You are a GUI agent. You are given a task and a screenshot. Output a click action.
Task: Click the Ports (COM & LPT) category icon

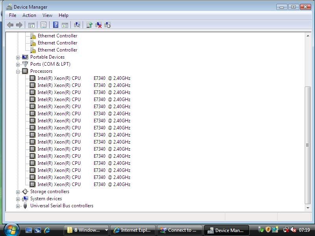(x=25, y=64)
